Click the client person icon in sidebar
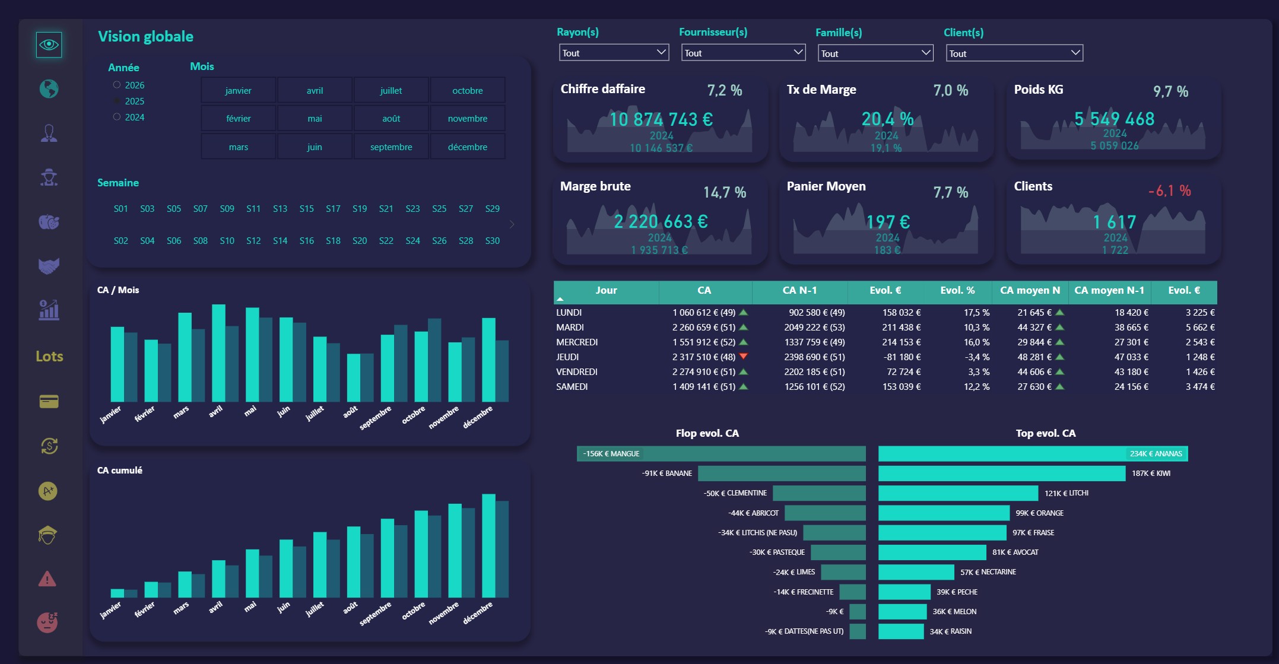This screenshot has height=664, width=1279. point(49,134)
